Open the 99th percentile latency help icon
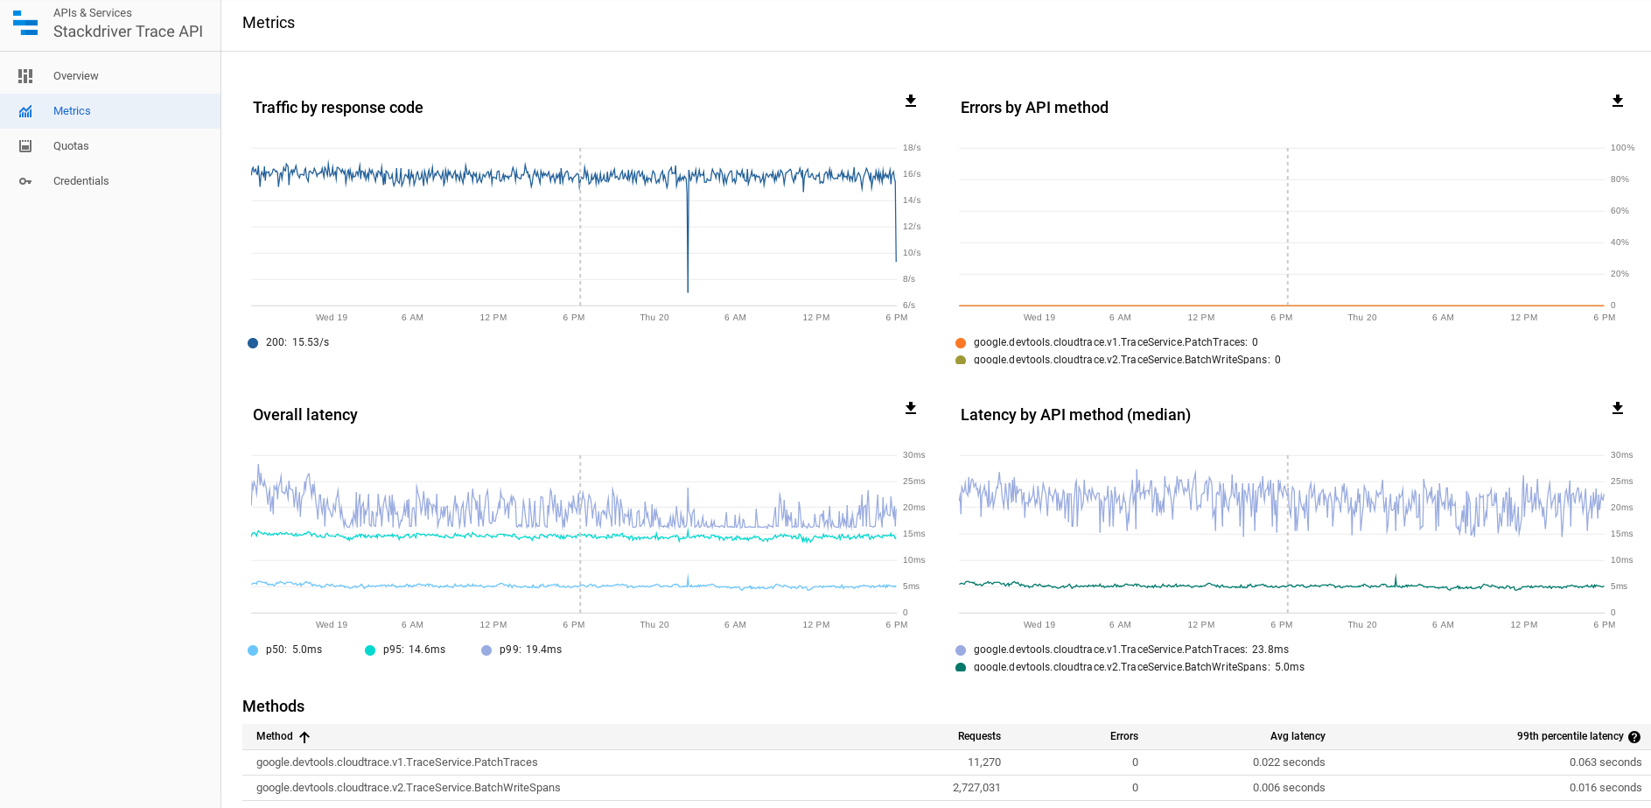 [x=1634, y=737]
